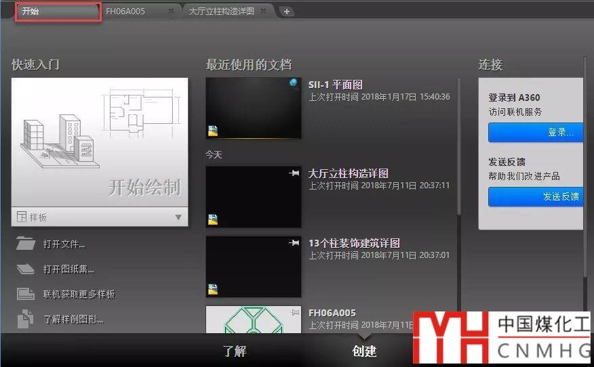
Task: Select FH06A005 title in recent documents
Action: tap(332, 313)
